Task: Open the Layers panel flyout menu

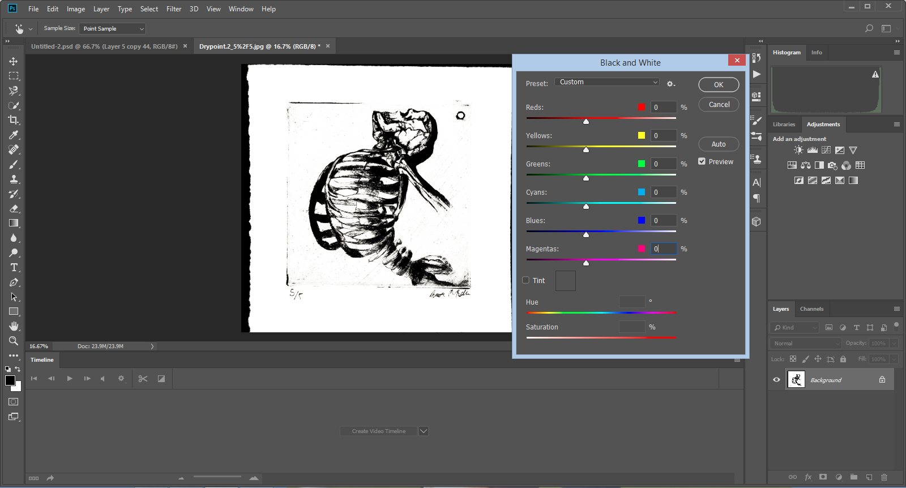Action: coord(897,309)
